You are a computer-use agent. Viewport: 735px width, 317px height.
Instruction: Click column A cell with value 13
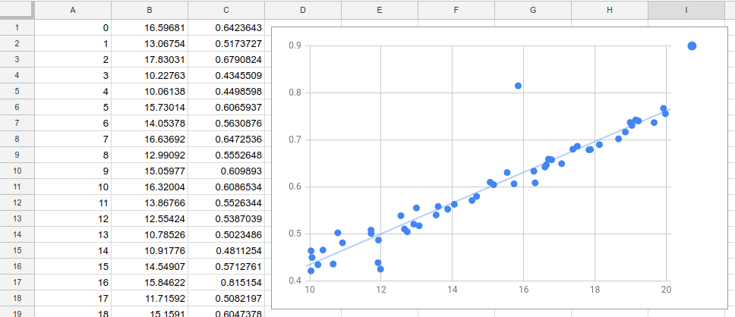click(73, 234)
